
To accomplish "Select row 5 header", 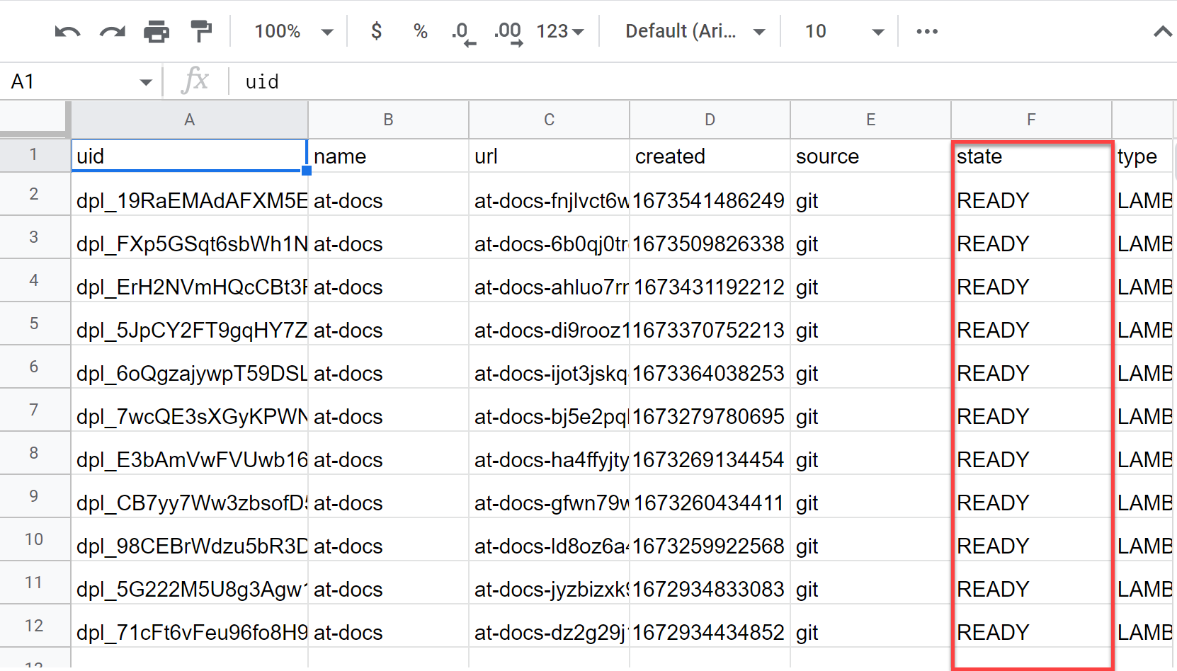I will [34, 323].
